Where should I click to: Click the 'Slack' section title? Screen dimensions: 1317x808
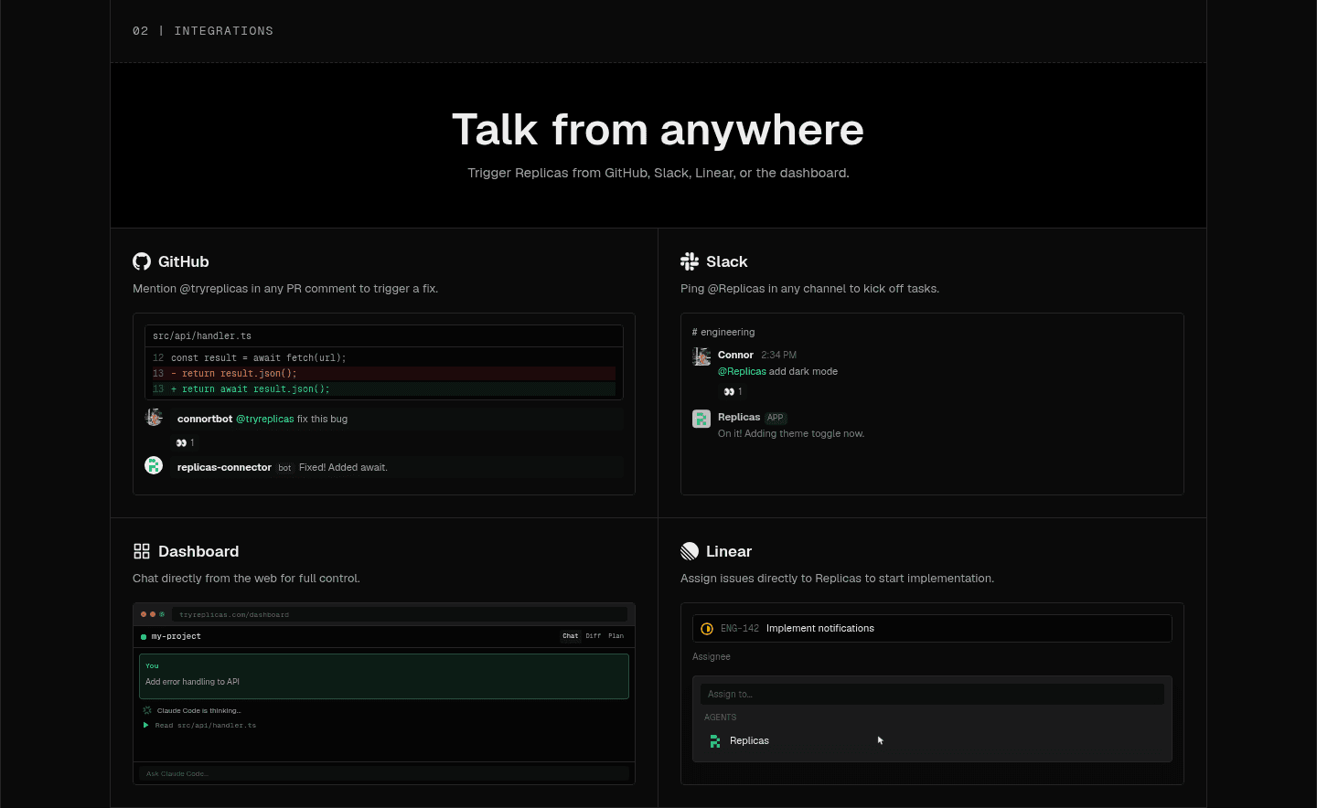click(727, 261)
